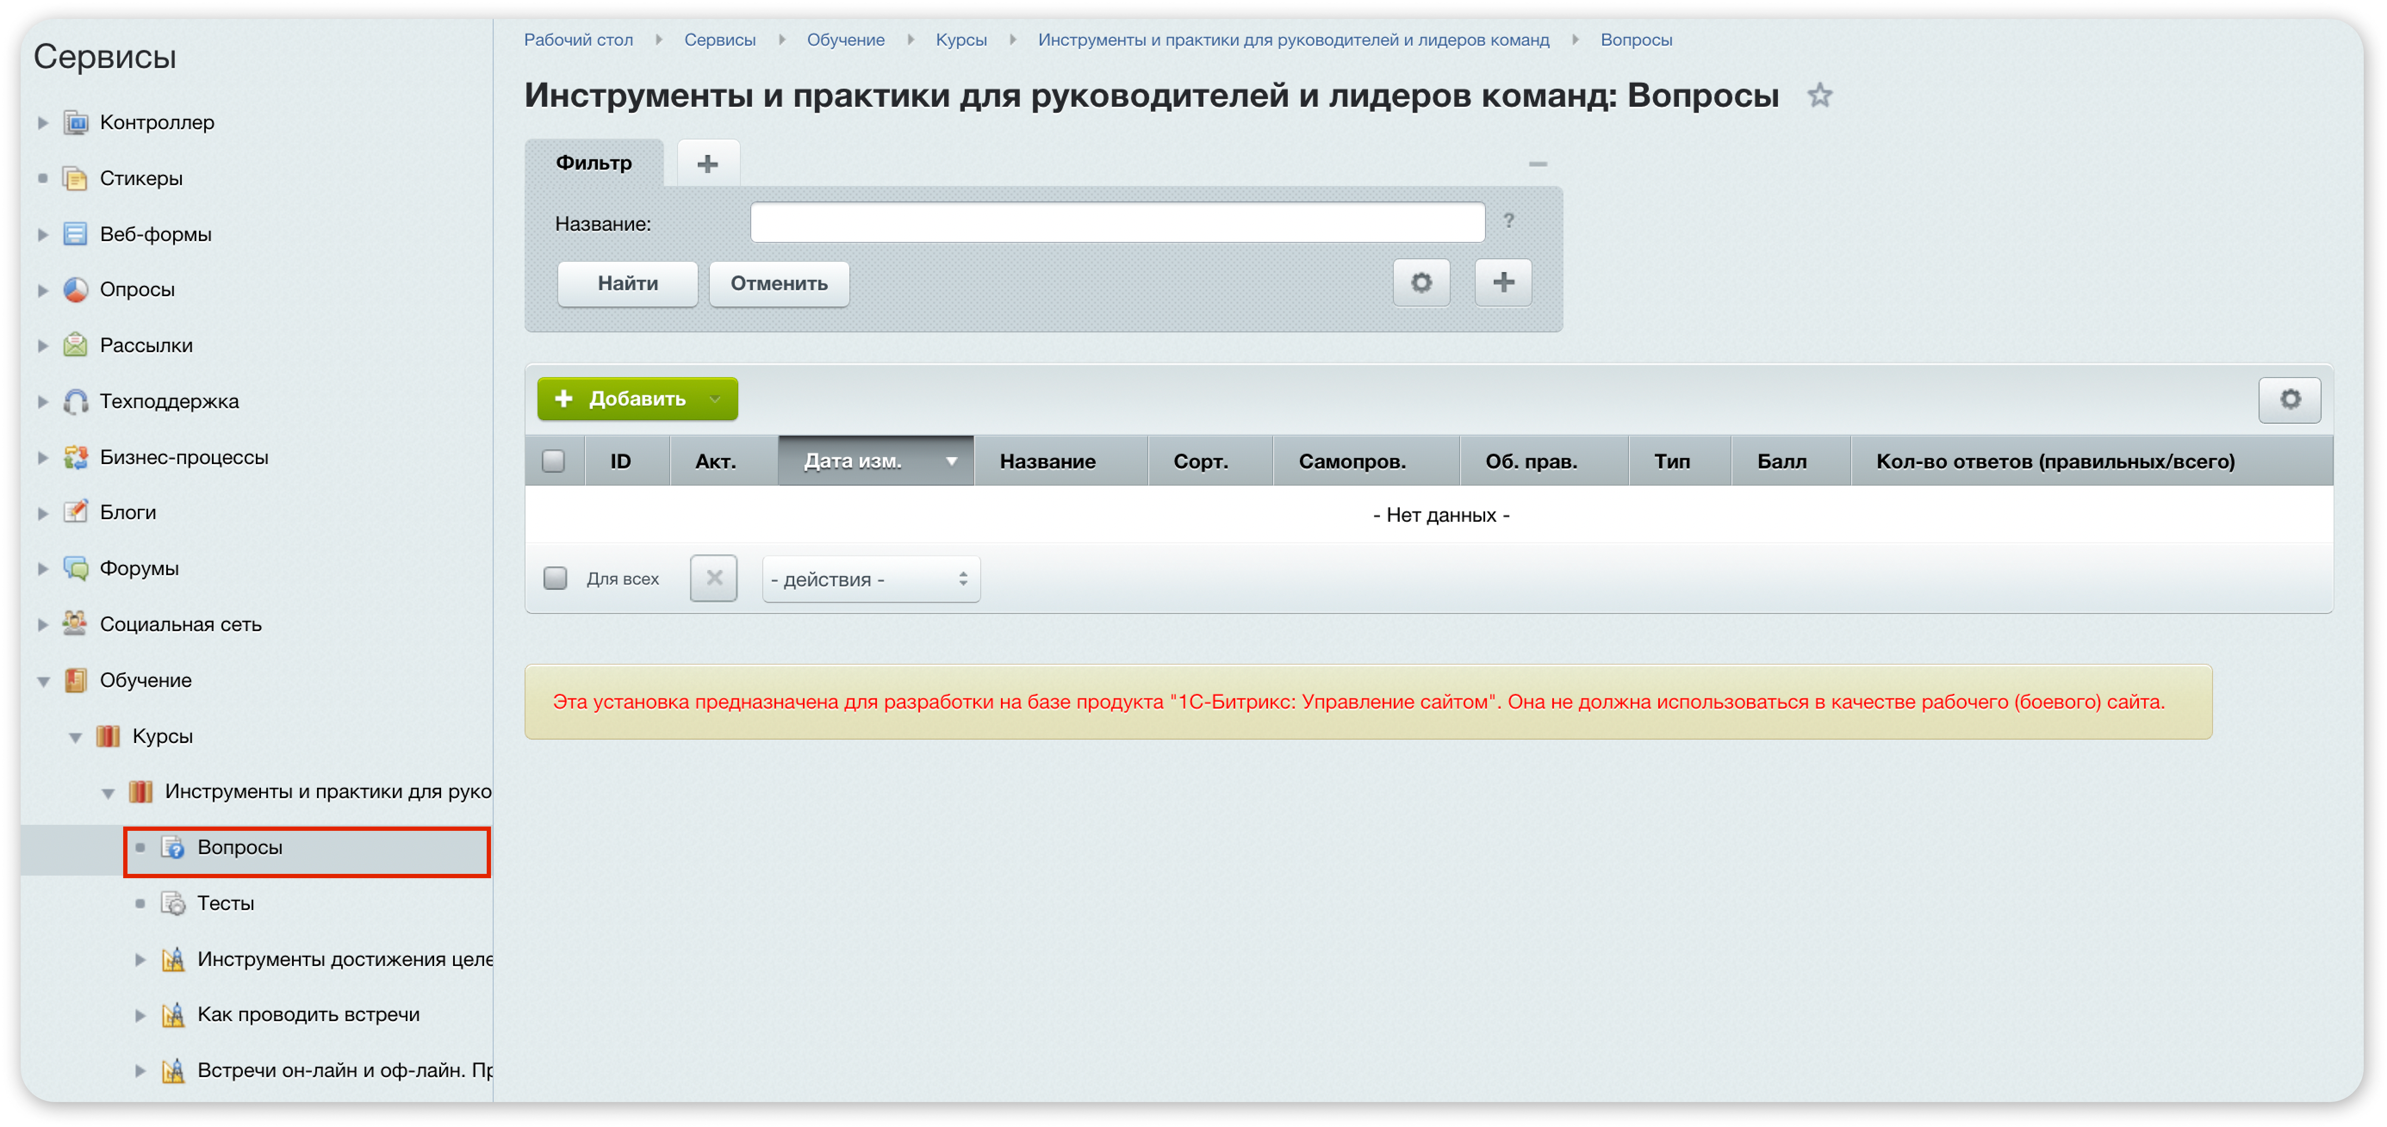The height and width of the screenshot is (1127, 2387).
Task: Sort by the Балл column header
Action: pos(1791,461)
